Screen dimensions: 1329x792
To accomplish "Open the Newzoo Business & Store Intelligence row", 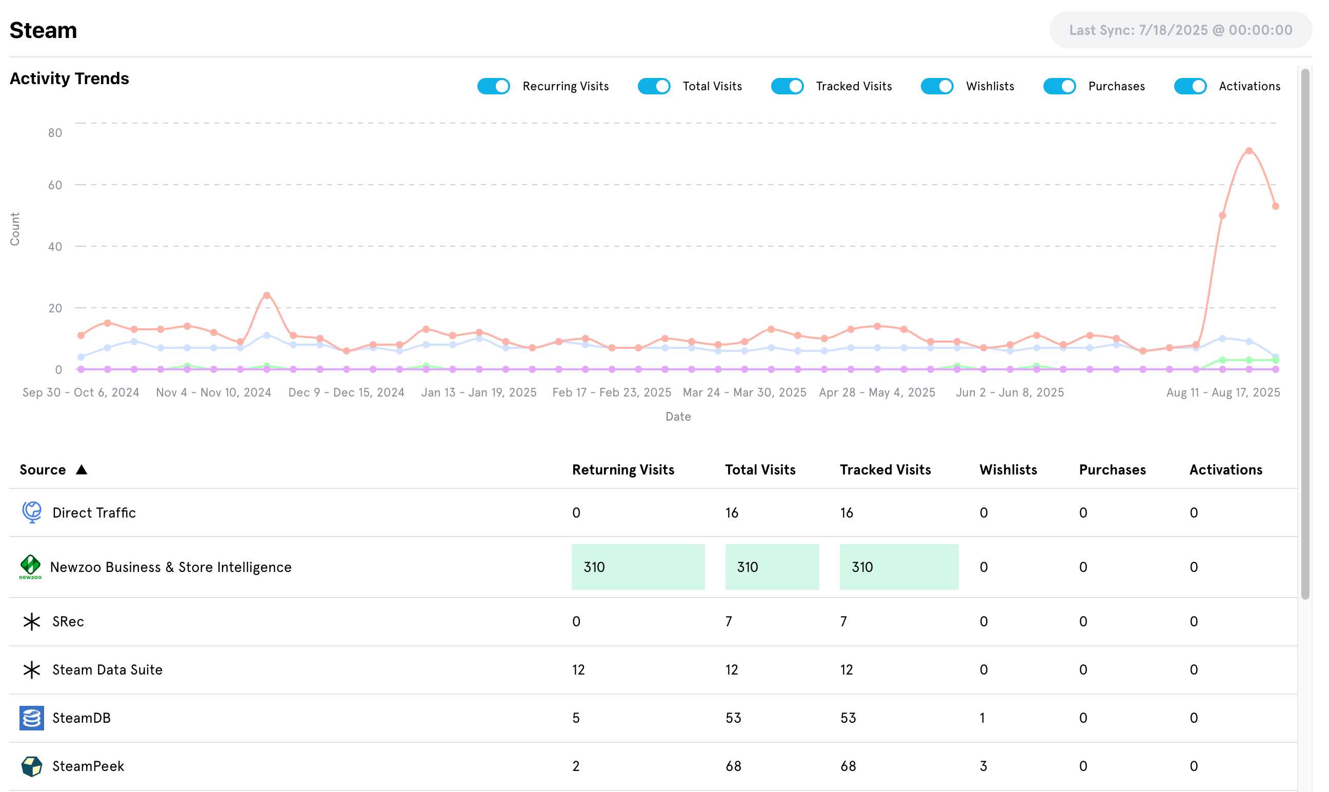I will coord(171,567).
